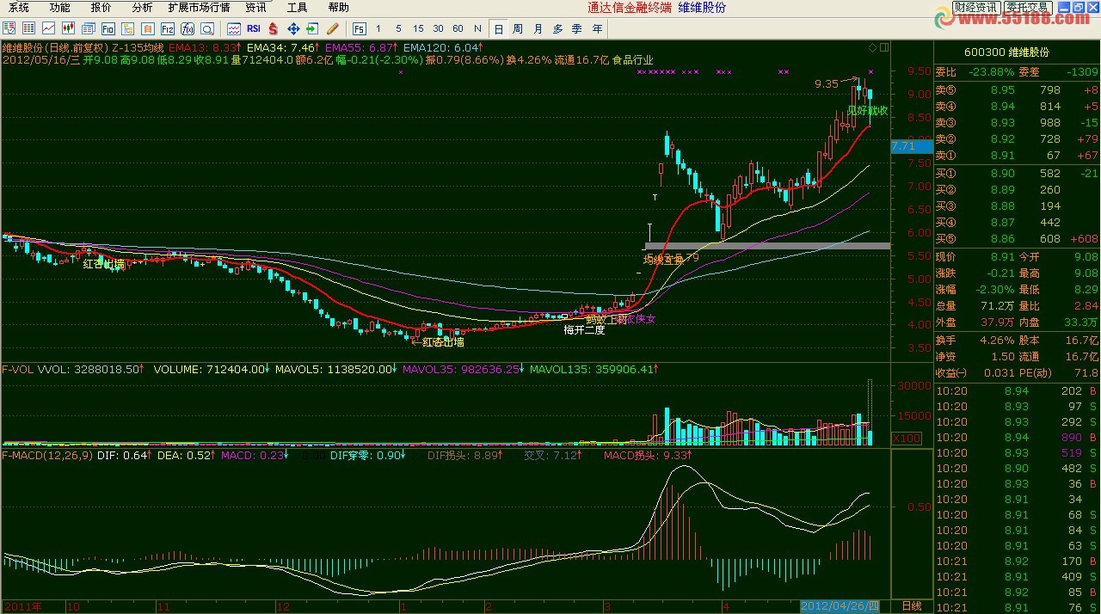1101x614 pixels.
Task: Open the 日线 period dropdown at bottom right
Action: coord(910,605)
